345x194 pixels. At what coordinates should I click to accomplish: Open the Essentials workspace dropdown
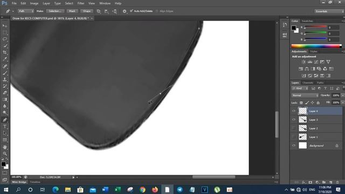[329, 11]
